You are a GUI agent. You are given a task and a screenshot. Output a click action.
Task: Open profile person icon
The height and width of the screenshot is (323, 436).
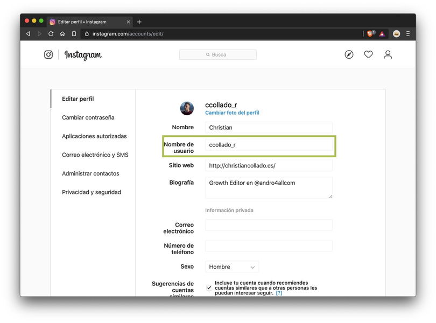tap(388, 54)
